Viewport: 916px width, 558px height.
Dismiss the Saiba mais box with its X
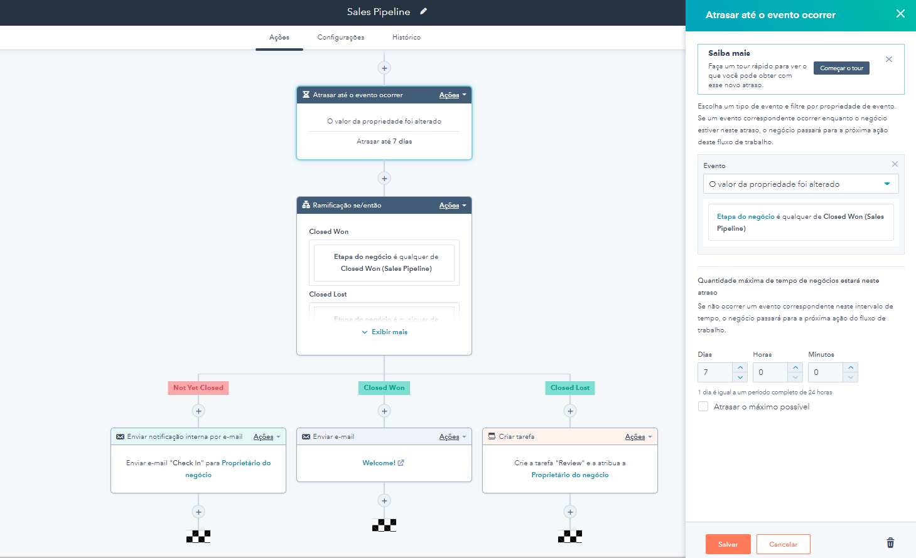889,59
